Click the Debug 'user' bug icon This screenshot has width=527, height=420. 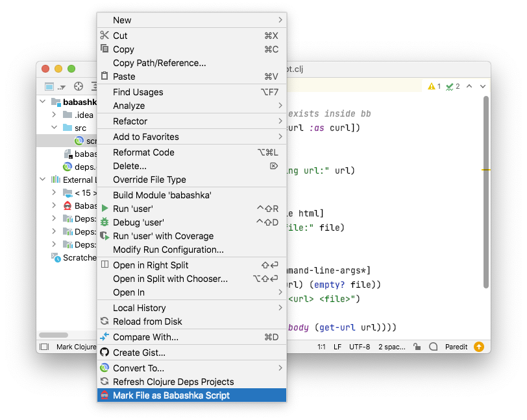104,222
